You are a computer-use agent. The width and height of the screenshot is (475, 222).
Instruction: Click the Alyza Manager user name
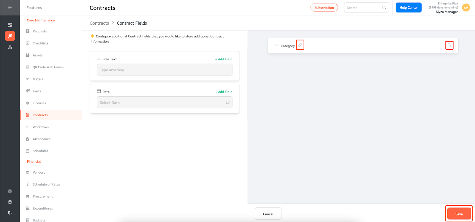coord(447,12)
